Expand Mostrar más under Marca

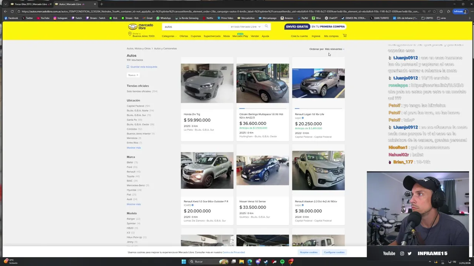pyautogui.click(x=134, y=204)
